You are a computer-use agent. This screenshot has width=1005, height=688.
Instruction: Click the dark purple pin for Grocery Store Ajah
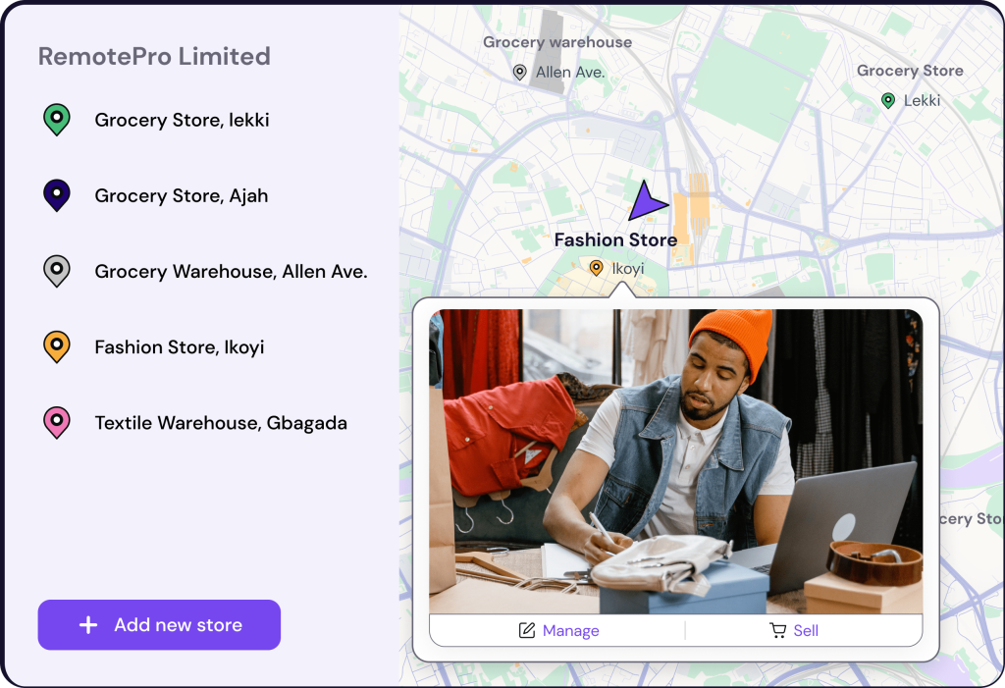(56, 195)
